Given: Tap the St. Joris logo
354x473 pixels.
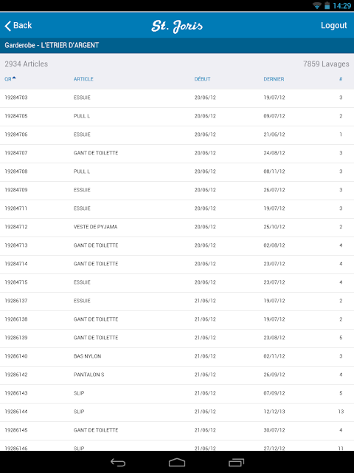Looking at the screenshot, I should [x=177, y=27].
